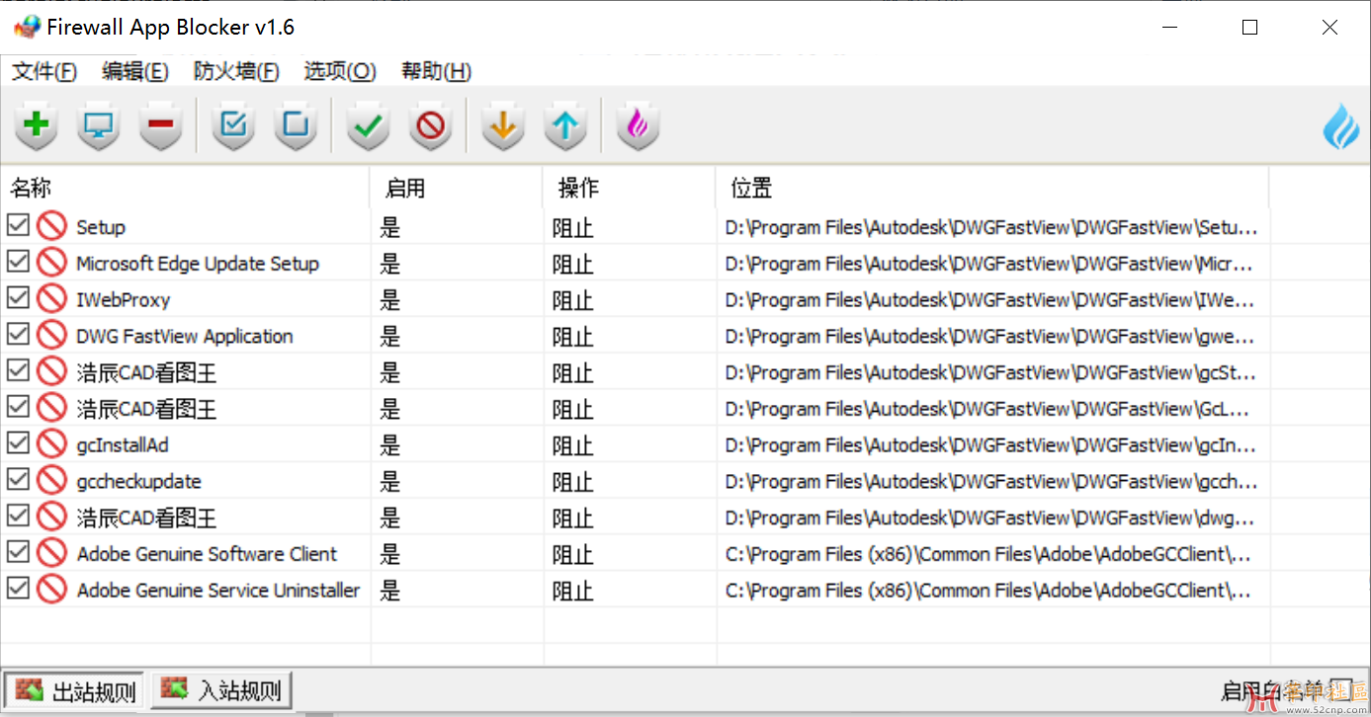Click the cyan Move Up arrow icon
Screen dimensions: 1371x717
coord(565,125)
